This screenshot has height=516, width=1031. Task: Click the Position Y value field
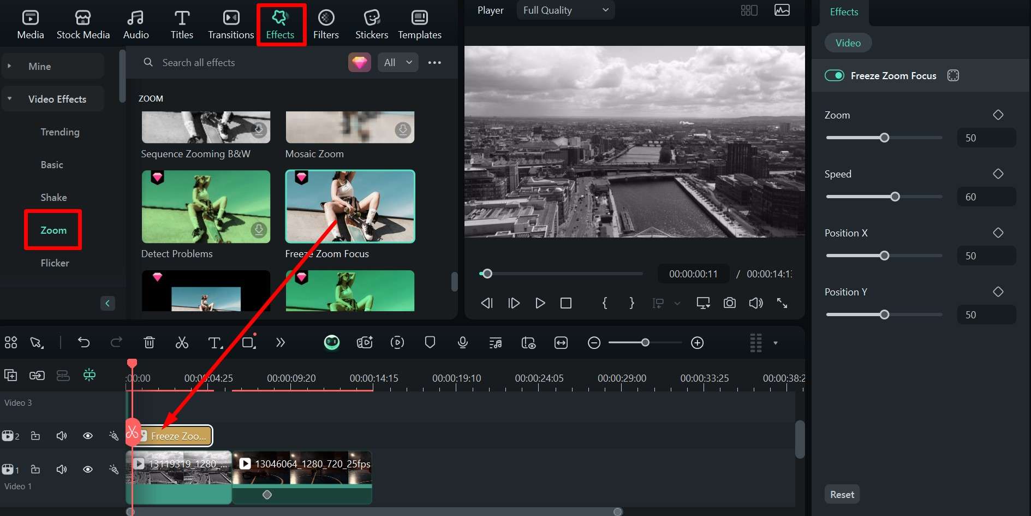(987, 315)
